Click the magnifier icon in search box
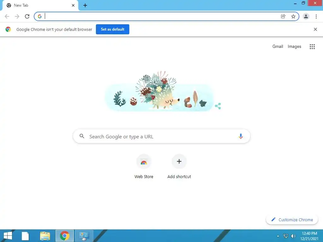Screen dimensions: 323x242 click(82, 136)
